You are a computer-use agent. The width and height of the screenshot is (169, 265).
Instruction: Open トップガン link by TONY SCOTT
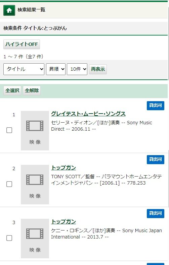[64, 168]
